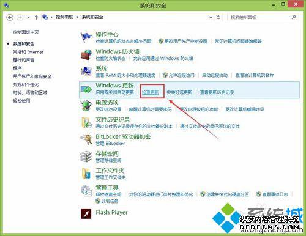Click 释放磁盘空间 link
This screenshot has height=236, width=306.
tap(108, 194)
